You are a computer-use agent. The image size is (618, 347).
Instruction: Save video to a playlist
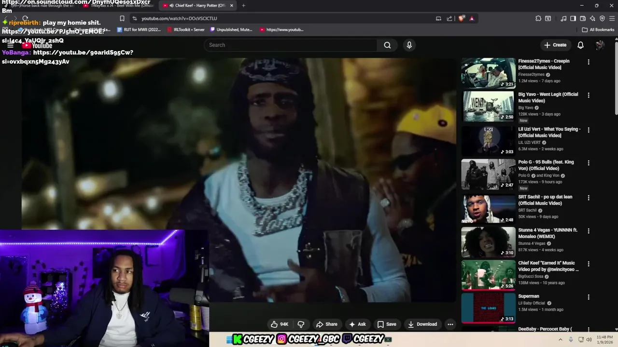387,324
